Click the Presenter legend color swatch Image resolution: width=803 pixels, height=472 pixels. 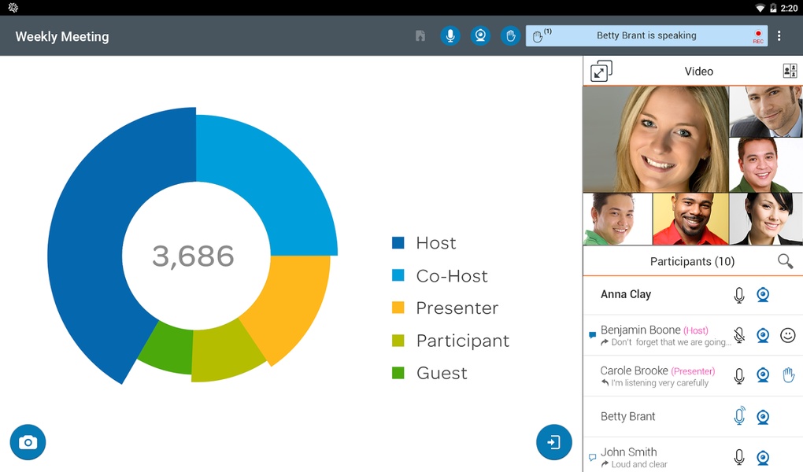click(398, 308)
